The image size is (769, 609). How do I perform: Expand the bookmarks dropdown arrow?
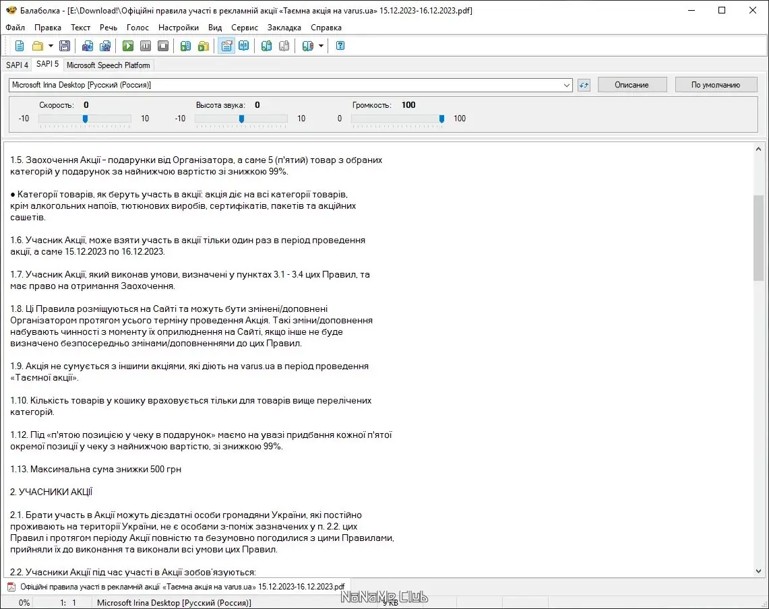coord(321,46)
